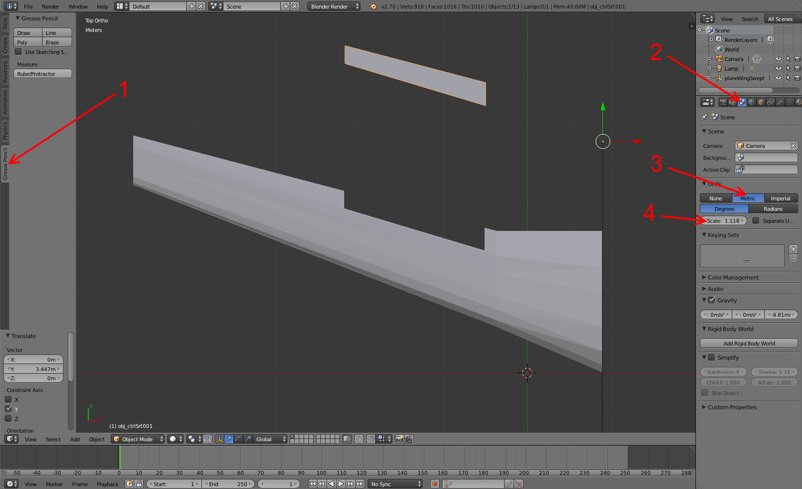Click Add Rigid Body World button
Screen dimensions: 802x489
click(x=749, y=343)
